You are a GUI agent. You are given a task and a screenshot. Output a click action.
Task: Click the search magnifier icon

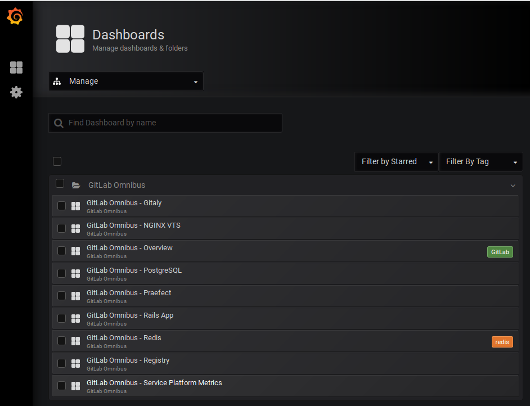pyautogui.click(x=59, y=123)
